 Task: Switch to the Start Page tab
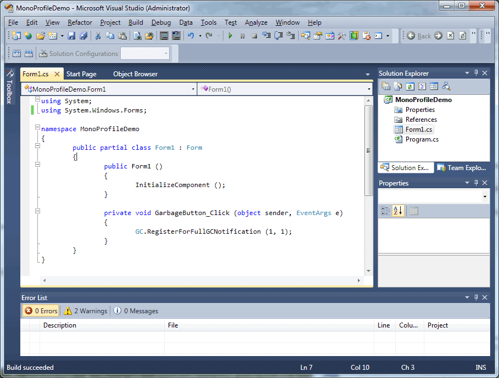coord(81,74)
